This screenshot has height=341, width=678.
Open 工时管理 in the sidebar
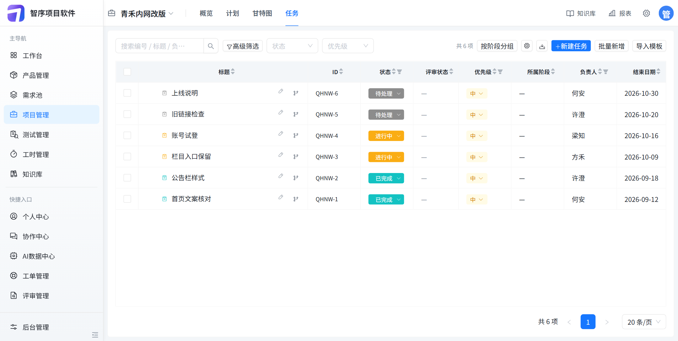click(x=51, y=154)
